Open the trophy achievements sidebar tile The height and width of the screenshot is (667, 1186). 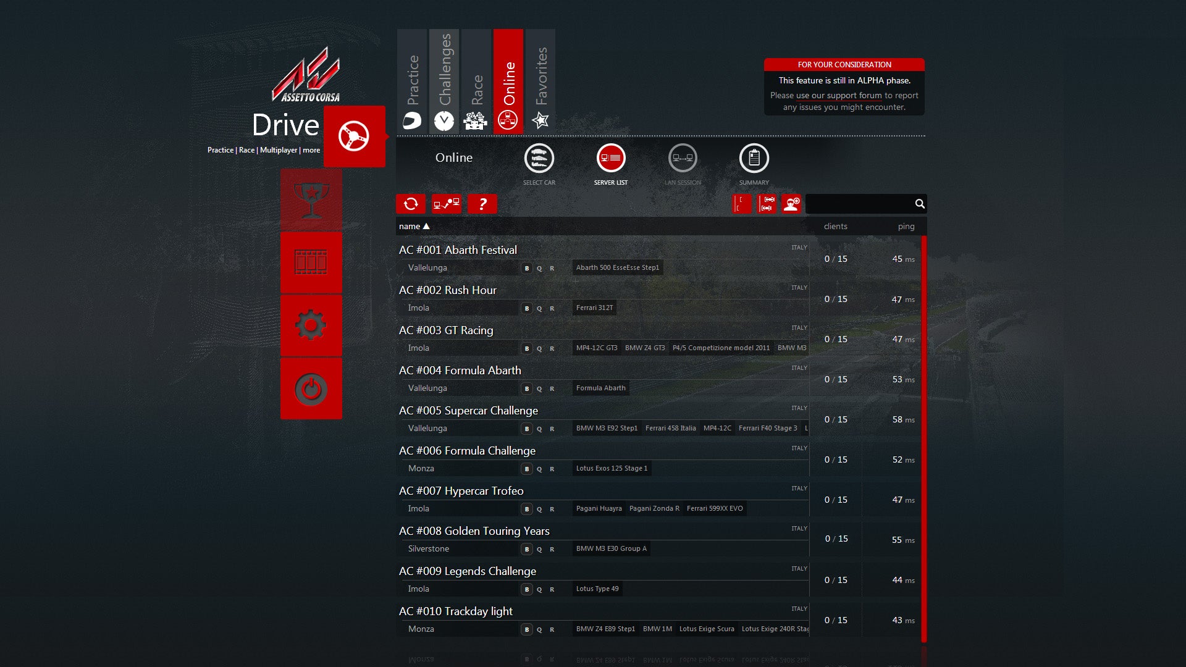[x=311, y=200]
